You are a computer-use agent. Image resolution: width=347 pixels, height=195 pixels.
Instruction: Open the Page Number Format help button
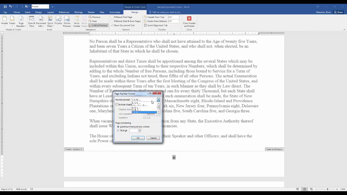150,93
